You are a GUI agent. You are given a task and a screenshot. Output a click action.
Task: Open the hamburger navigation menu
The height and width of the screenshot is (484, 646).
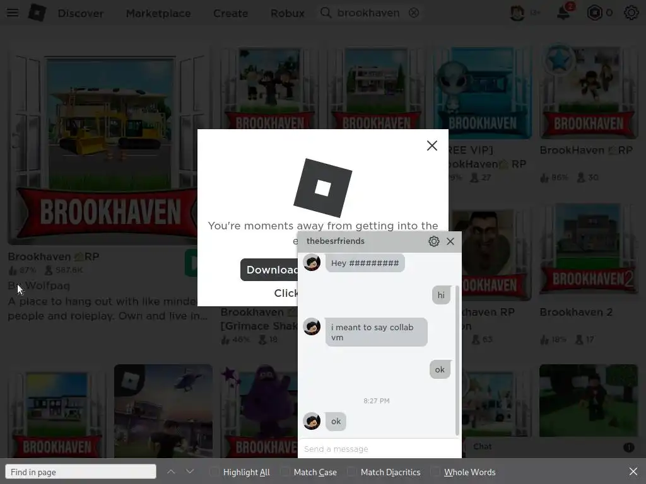(x=13, y=13)
